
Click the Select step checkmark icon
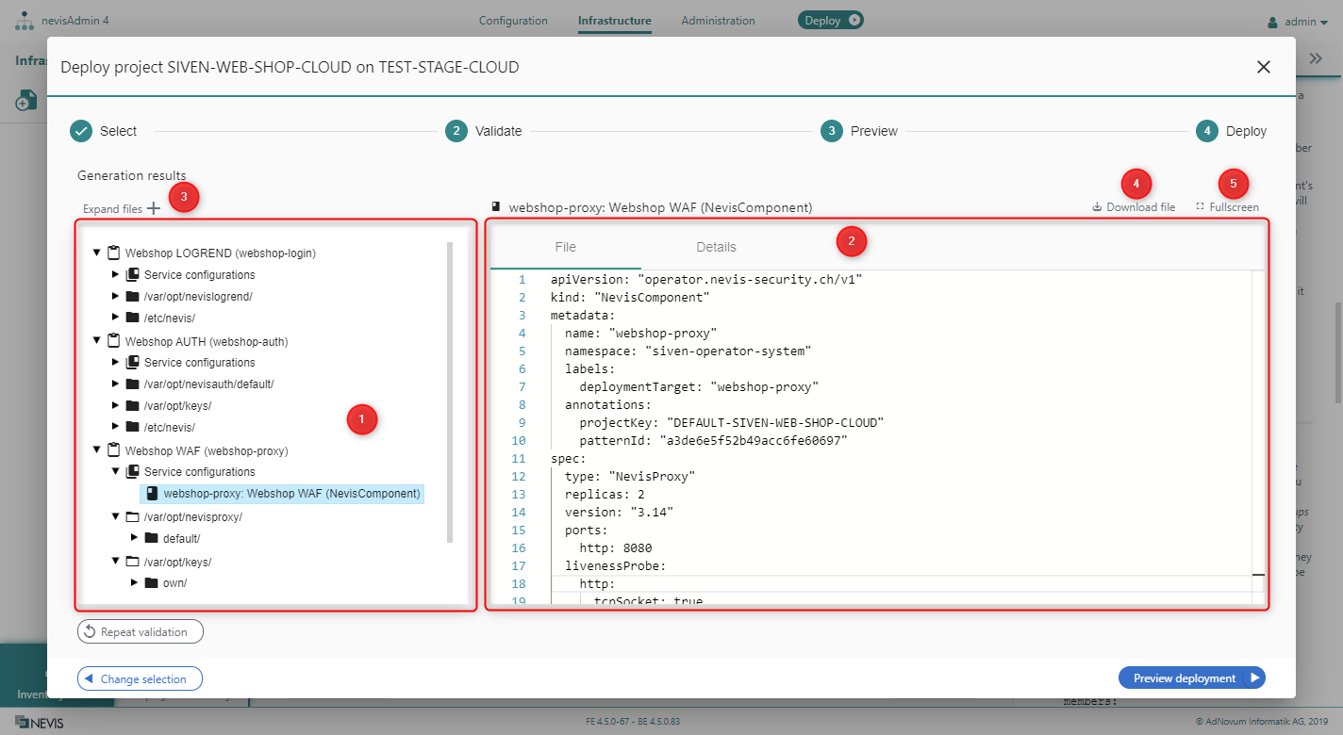click(x=81, y=131)
